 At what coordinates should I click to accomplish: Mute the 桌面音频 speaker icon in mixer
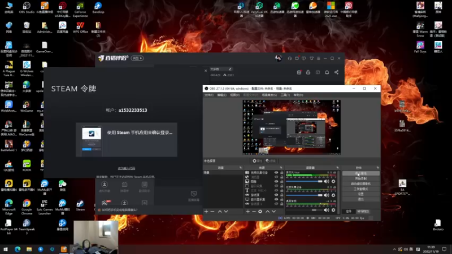[x=327, y=210]
